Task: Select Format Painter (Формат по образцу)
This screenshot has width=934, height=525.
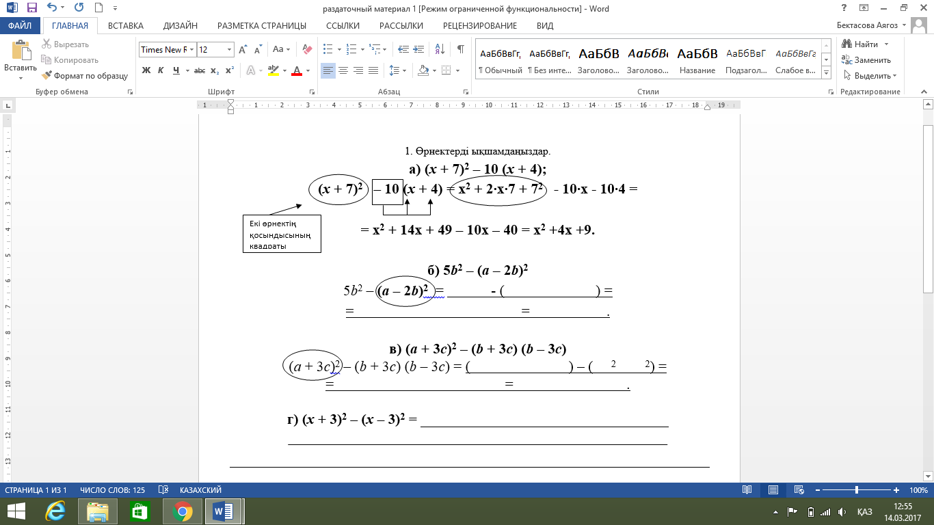Action: pos(85,76)
